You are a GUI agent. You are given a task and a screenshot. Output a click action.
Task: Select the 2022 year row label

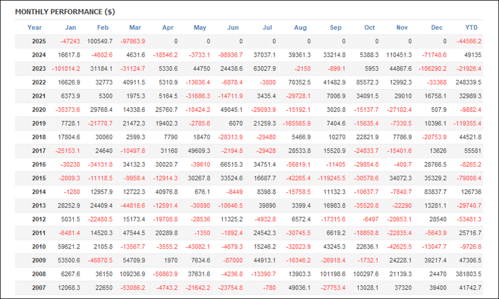point(39,83)
